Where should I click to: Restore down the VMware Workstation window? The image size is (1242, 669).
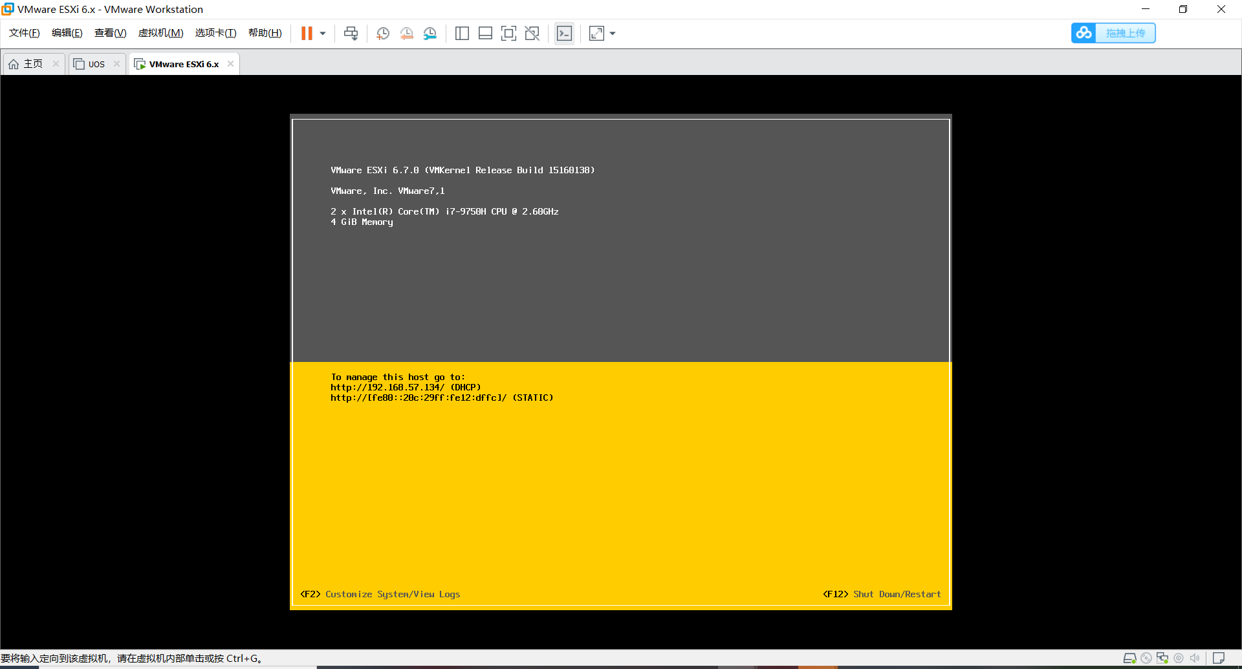coord(1183,9)
